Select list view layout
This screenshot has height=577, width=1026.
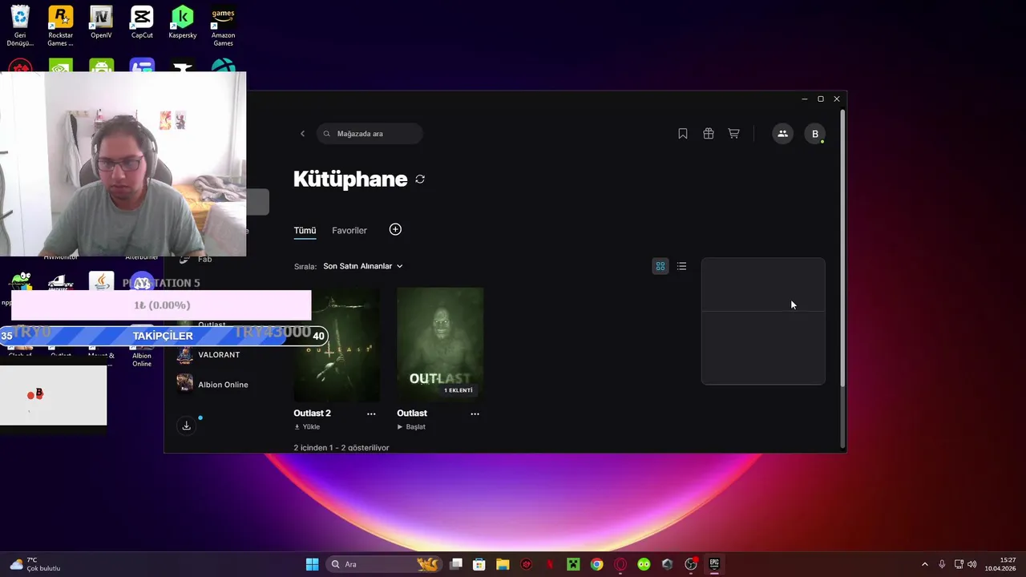tap(681, 266)
